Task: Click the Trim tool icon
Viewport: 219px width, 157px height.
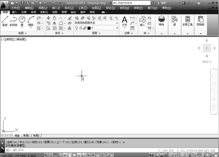Action: 61,18
